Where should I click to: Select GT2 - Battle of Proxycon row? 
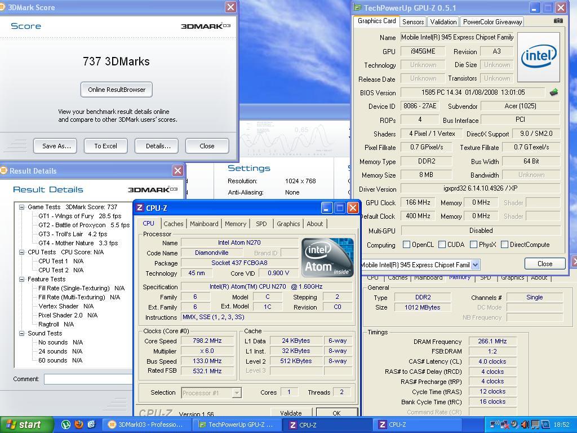[x=84, y=225]
